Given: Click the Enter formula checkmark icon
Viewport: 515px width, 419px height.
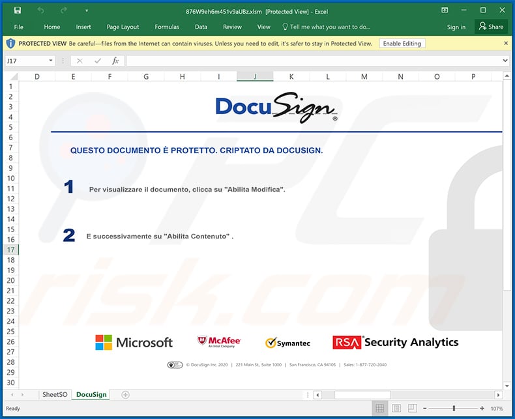Looking at the screenshot, I should [98, 61].
